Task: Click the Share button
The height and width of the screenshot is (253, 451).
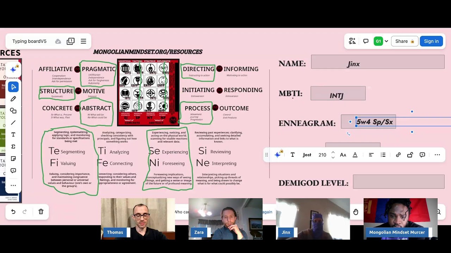Action: (x=404, y=41)
